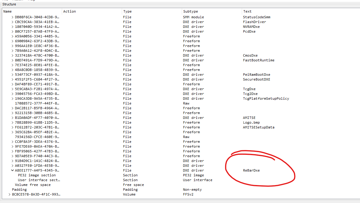Screen dimensions: 360x203
Task: Expand the 8C8CE578-8A3D-4F1C volume node
Action: [x=9, y=194]
